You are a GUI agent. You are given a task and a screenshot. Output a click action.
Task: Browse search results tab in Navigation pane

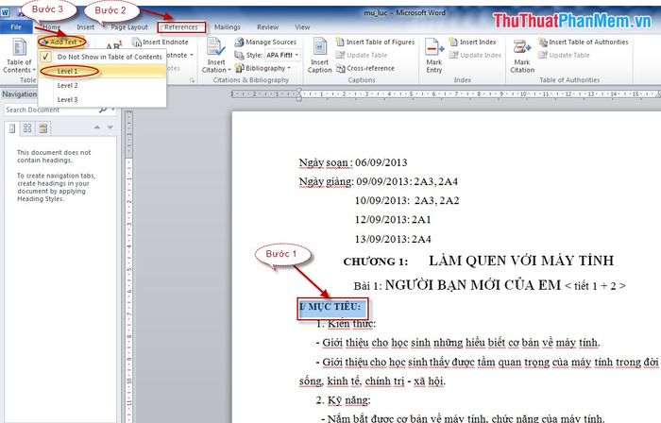pos(43,128)
